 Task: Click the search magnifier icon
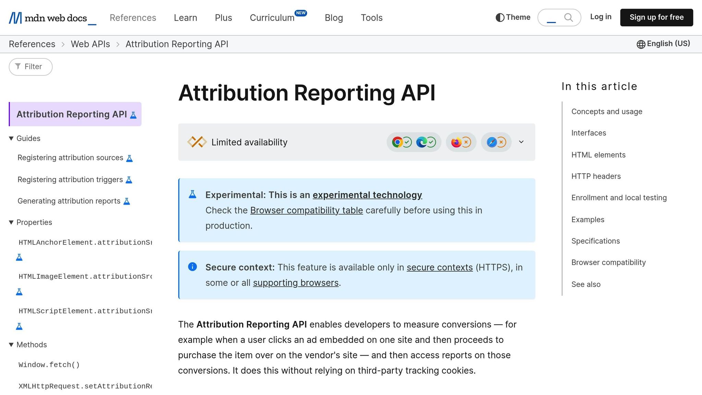point(569,17)
